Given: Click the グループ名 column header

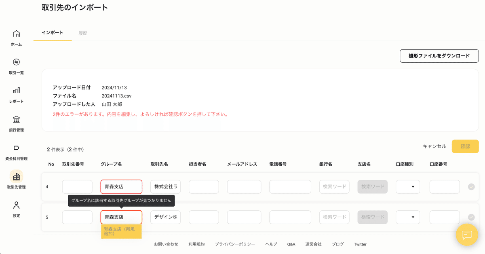Looking at the screenshot, I should 111,164.
